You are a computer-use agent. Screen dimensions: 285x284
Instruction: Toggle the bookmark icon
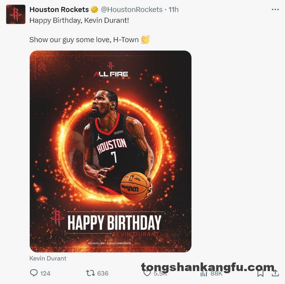tap(260, 273)
